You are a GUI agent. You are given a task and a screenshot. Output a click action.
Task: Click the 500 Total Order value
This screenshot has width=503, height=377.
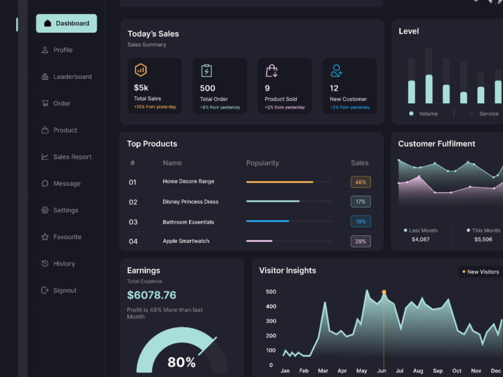(x=208, y=88)
